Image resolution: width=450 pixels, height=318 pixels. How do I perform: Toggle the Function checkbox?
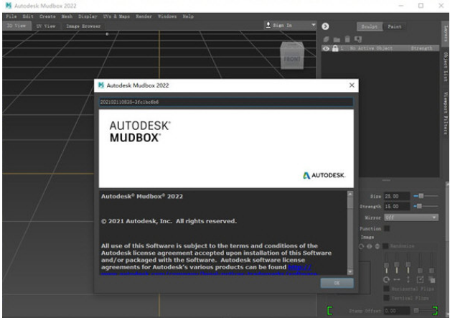pyautogui.click(x=387, y=228)
